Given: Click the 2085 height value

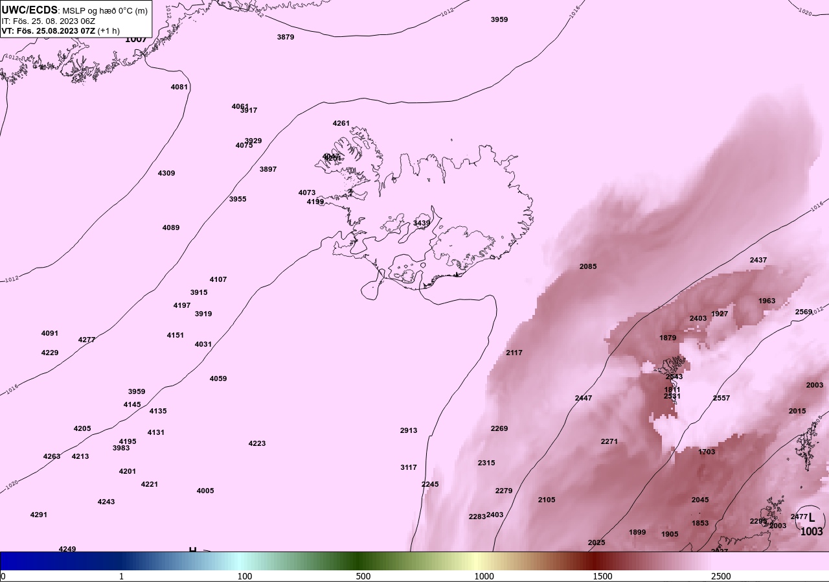Looking at the screenshot, I should [588, 266].
